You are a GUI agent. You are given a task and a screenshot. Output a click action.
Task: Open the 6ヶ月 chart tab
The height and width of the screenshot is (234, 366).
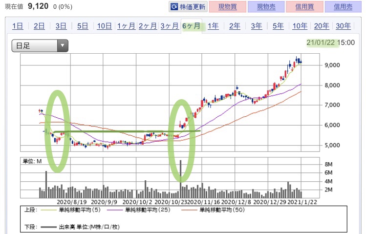tap(192, 26)
